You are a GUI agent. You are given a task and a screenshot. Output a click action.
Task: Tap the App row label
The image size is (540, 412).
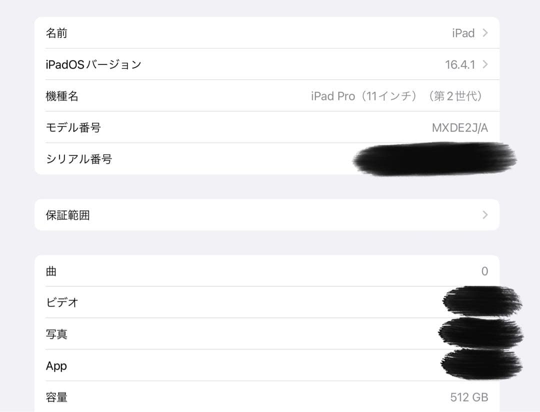56,366
